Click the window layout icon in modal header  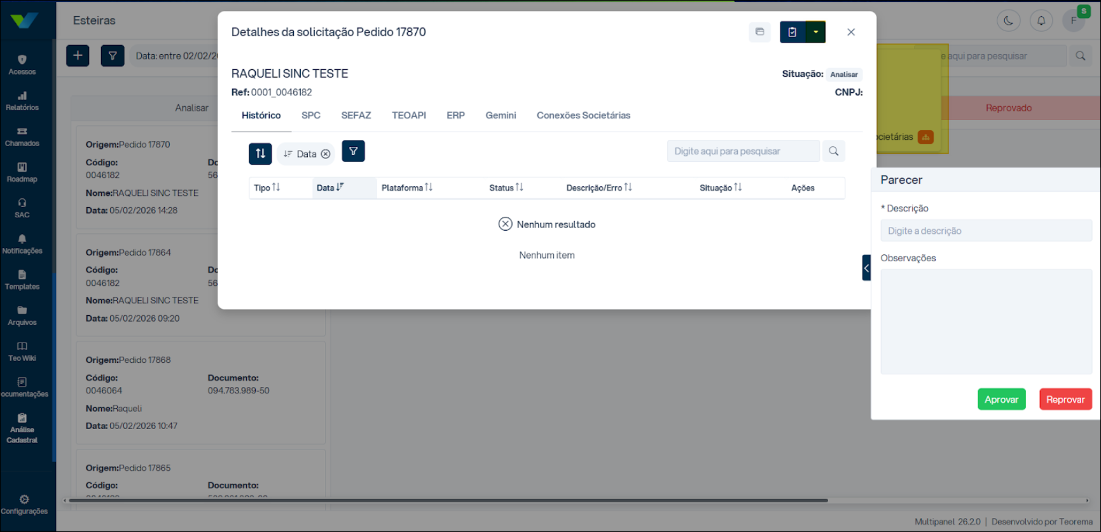pyautogui.click(x=759, y=32)
